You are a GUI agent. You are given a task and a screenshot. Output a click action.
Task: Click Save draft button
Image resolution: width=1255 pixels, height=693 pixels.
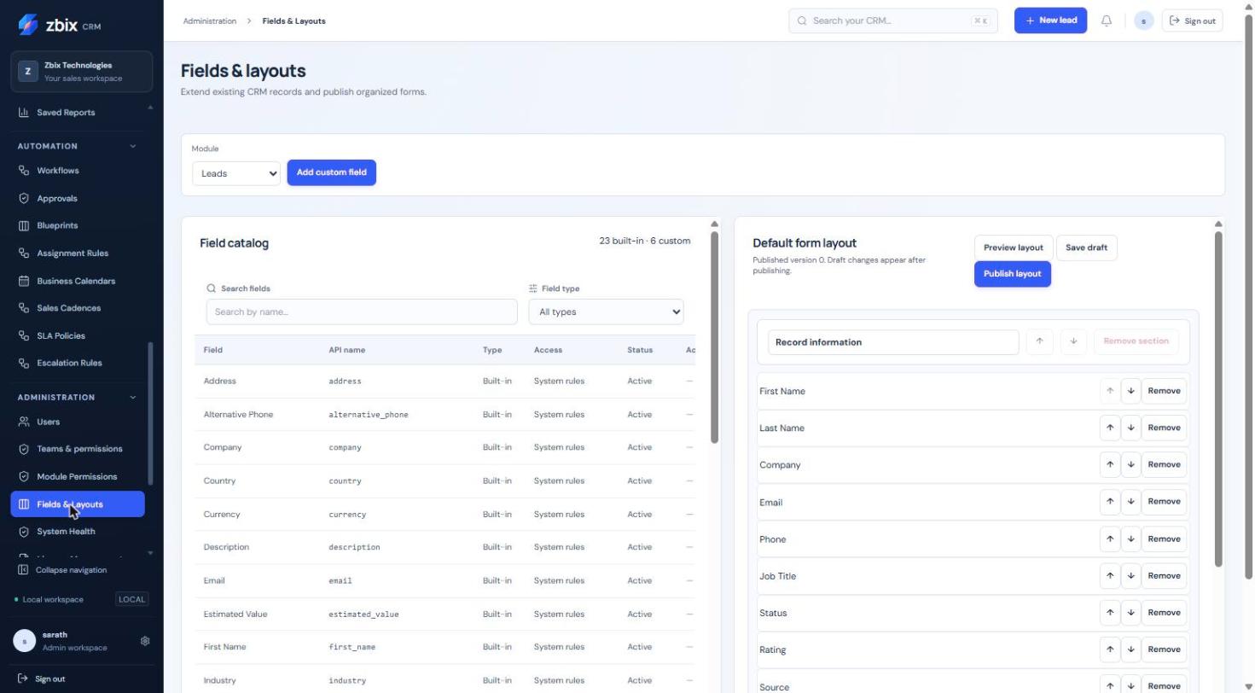pos(1086,247)
